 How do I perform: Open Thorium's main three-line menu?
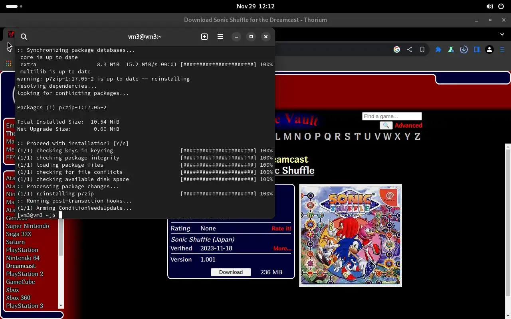(x=503, y=49)
